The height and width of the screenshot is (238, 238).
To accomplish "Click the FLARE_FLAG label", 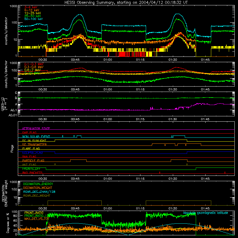I will 31,148.
